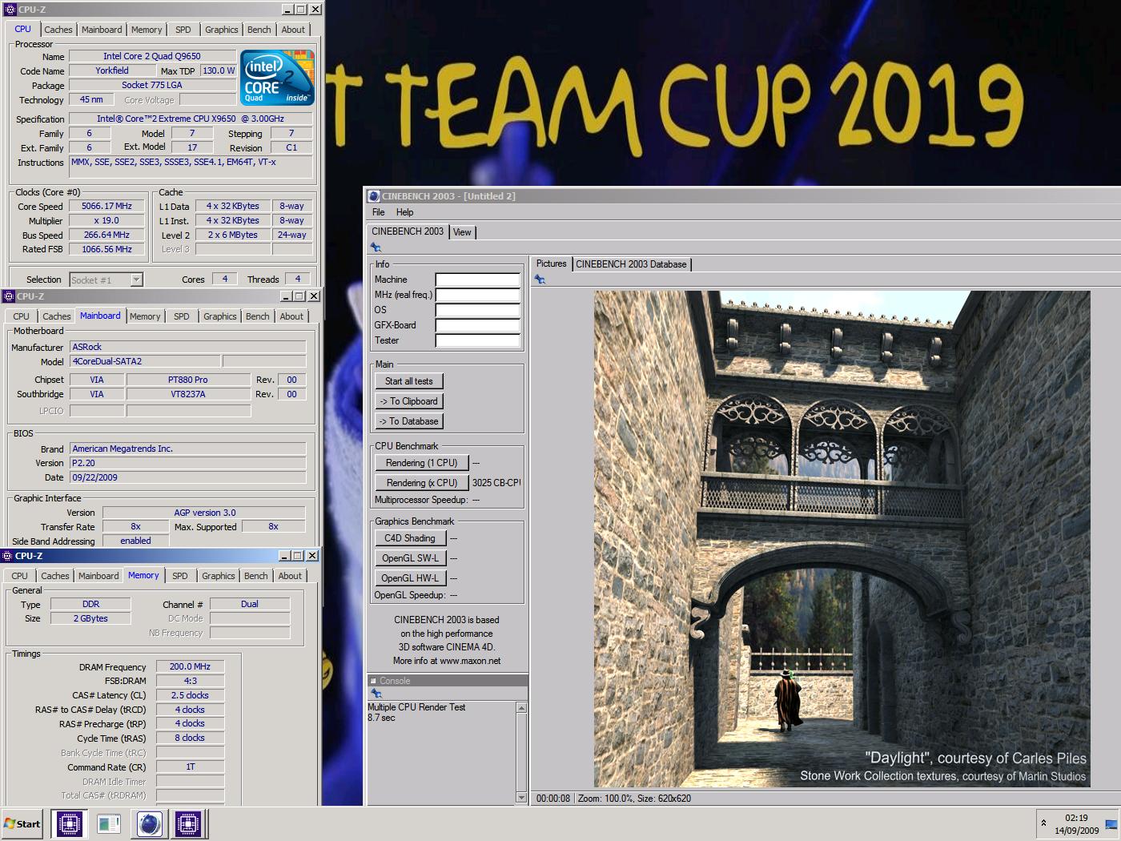This screenshot has height=841, width=1121.
Task: Click the Multiplier x 19.0 value
Action: 106,220
